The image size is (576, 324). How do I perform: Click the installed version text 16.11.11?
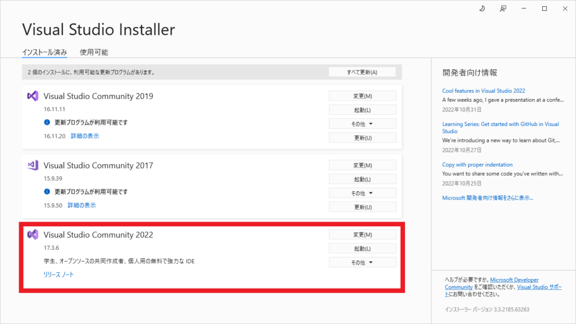[x=55, y=109]
